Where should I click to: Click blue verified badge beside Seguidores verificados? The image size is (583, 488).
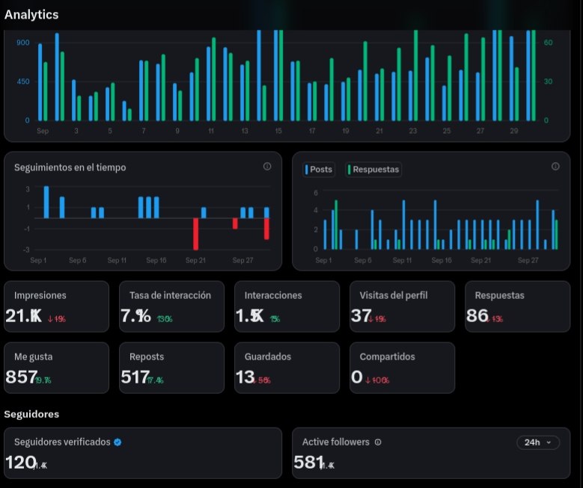coord(117,442)
